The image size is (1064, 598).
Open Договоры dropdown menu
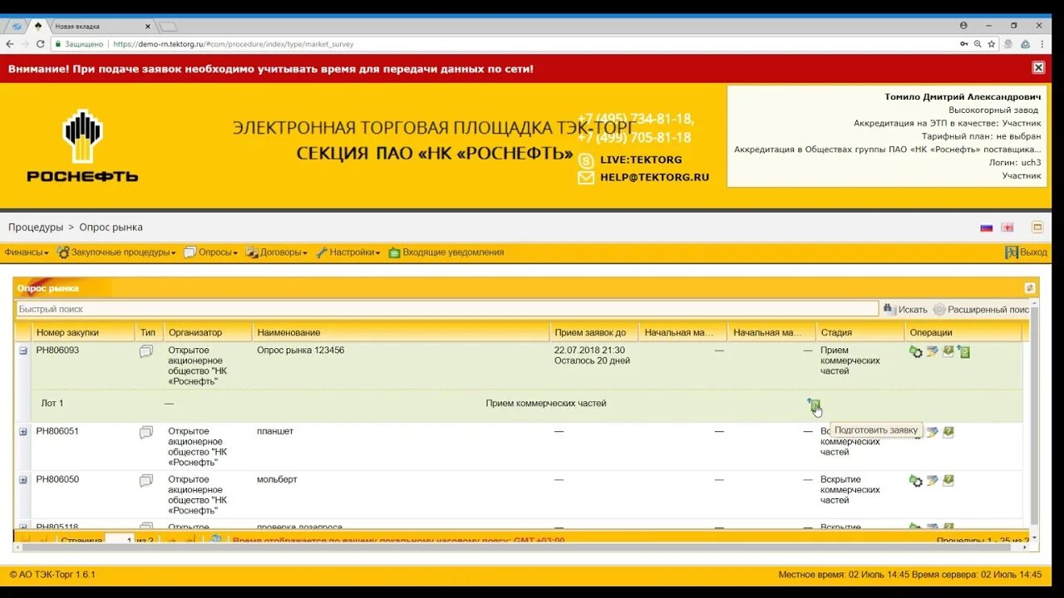click(277, 252)
